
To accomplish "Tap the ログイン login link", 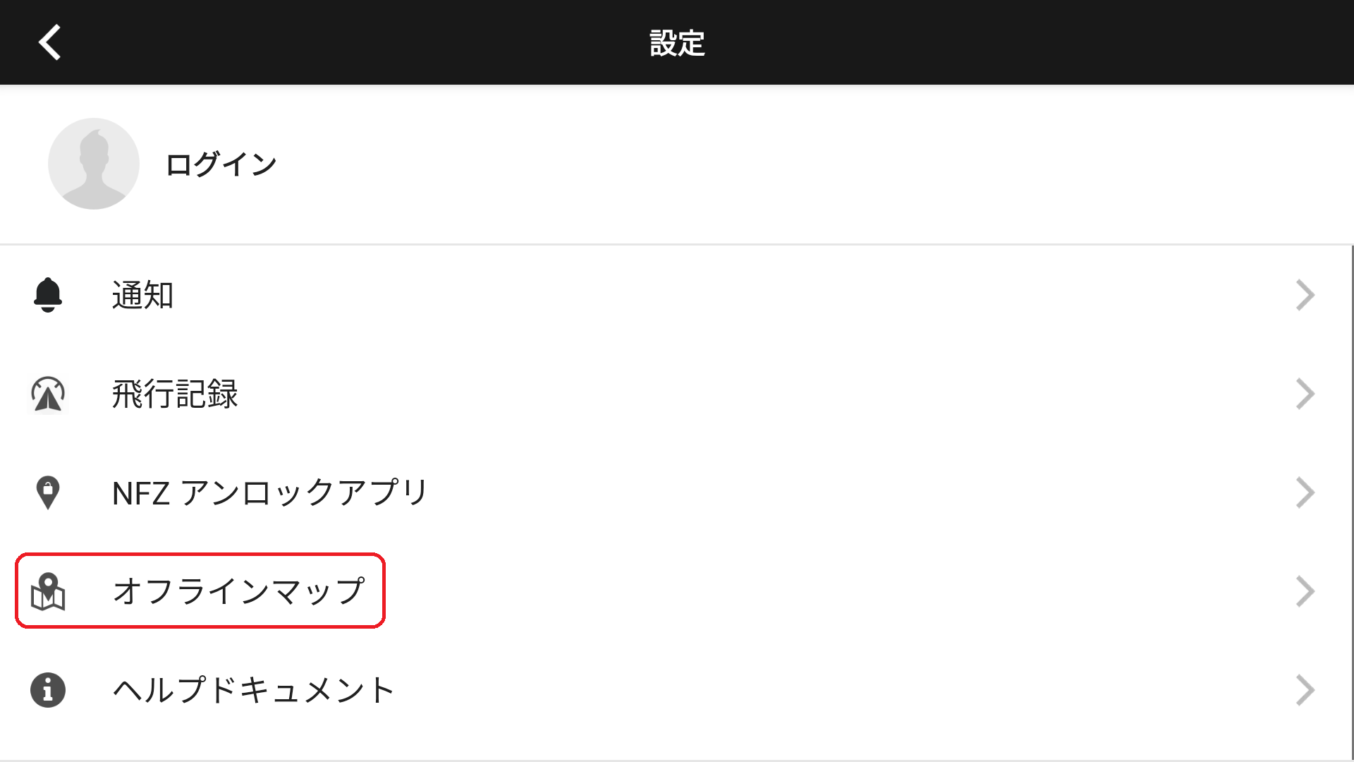I will (x=221, y=164).
